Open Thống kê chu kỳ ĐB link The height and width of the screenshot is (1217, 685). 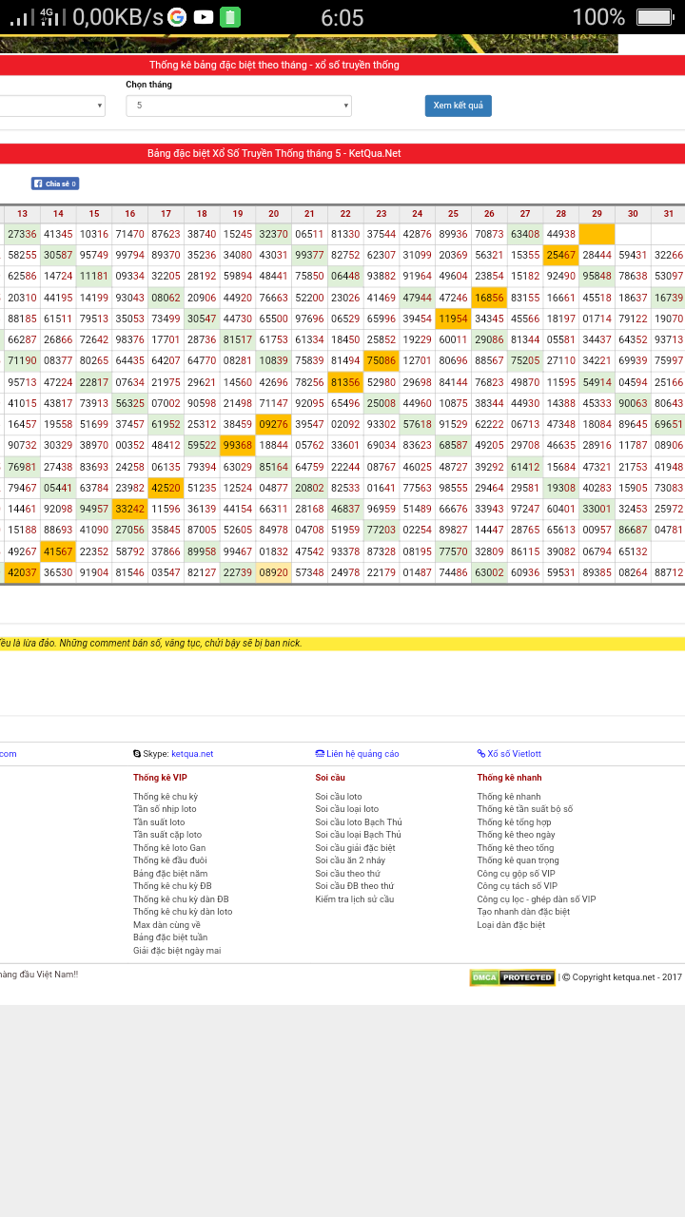pos(172,886)
